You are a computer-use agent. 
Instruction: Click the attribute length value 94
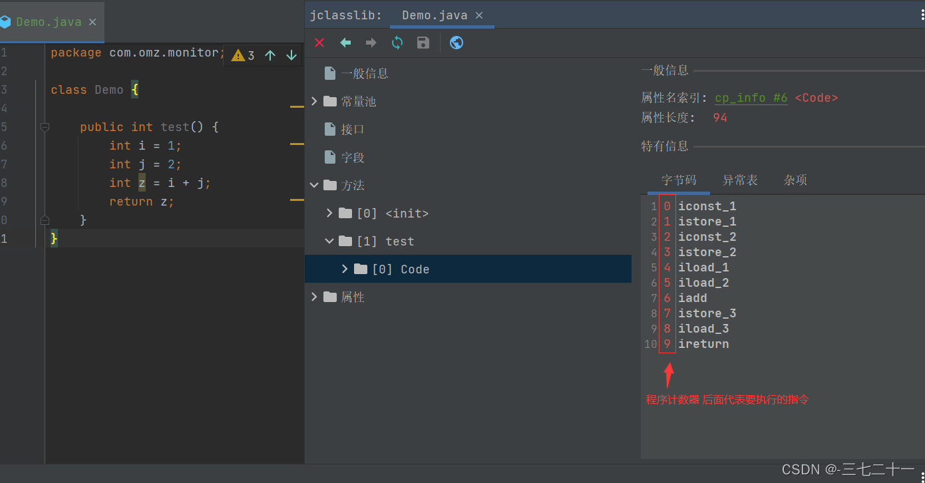[x=720, y=118]
